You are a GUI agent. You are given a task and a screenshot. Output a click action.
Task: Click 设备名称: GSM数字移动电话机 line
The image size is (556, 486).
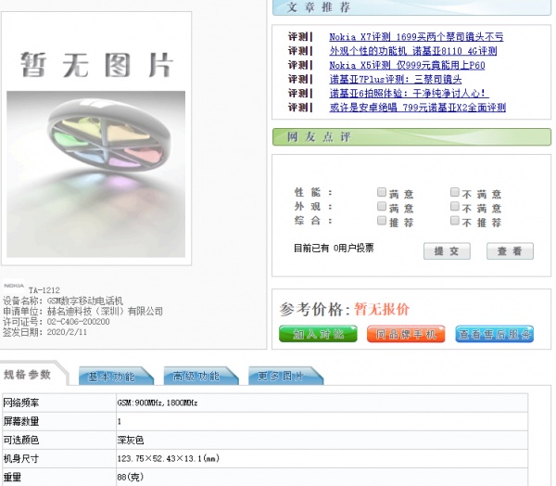63,301
